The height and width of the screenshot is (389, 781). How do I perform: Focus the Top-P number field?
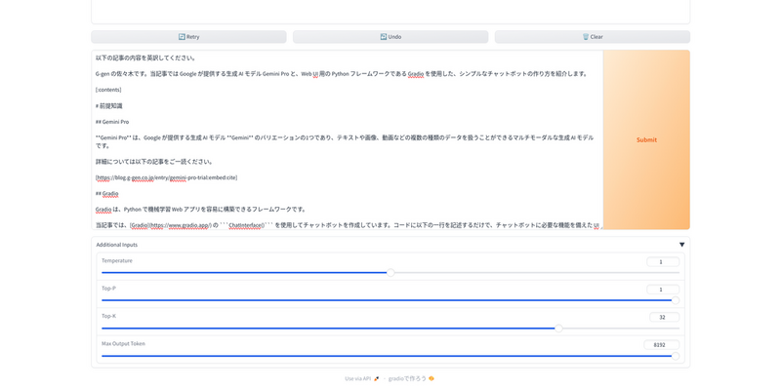(663, 290)
